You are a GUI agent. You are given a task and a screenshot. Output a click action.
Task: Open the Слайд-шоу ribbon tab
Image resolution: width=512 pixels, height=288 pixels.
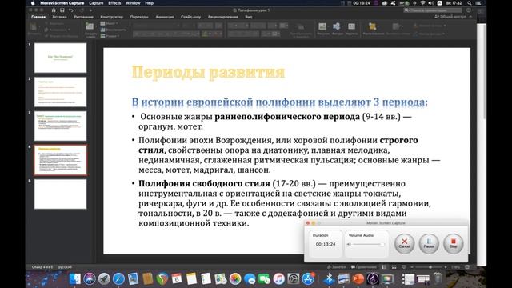tap(190, 17)
